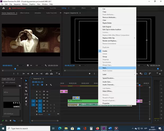164x131 pixels.
Task: Choose Nest... from context menu
Action: coord(105,68)
